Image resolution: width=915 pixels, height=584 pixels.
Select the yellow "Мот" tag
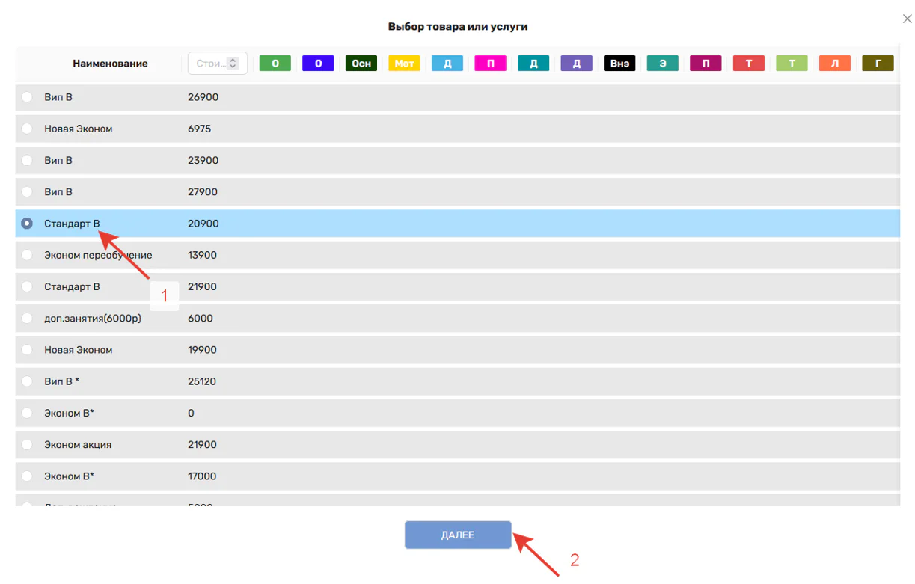pyautogui.click(x=404, y=64)
